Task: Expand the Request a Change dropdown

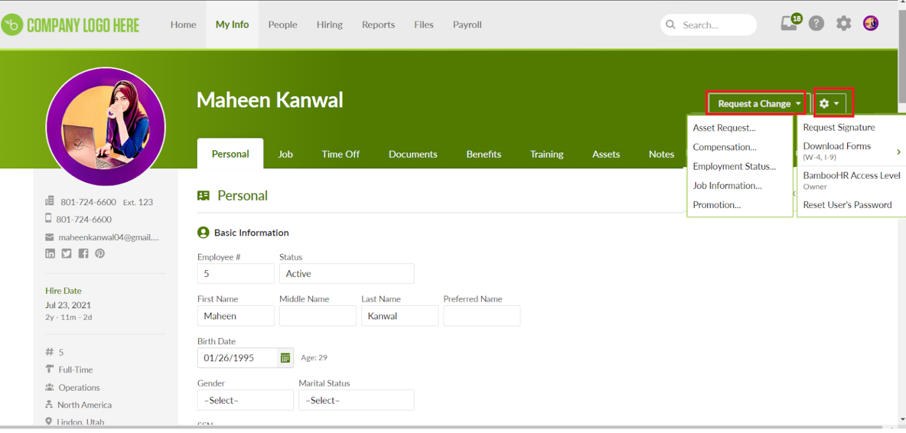Action: click(x=757, y=104)
